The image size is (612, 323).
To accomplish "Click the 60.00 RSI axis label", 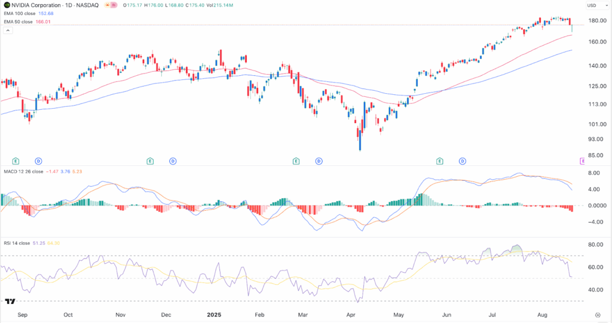I will 596,267.
